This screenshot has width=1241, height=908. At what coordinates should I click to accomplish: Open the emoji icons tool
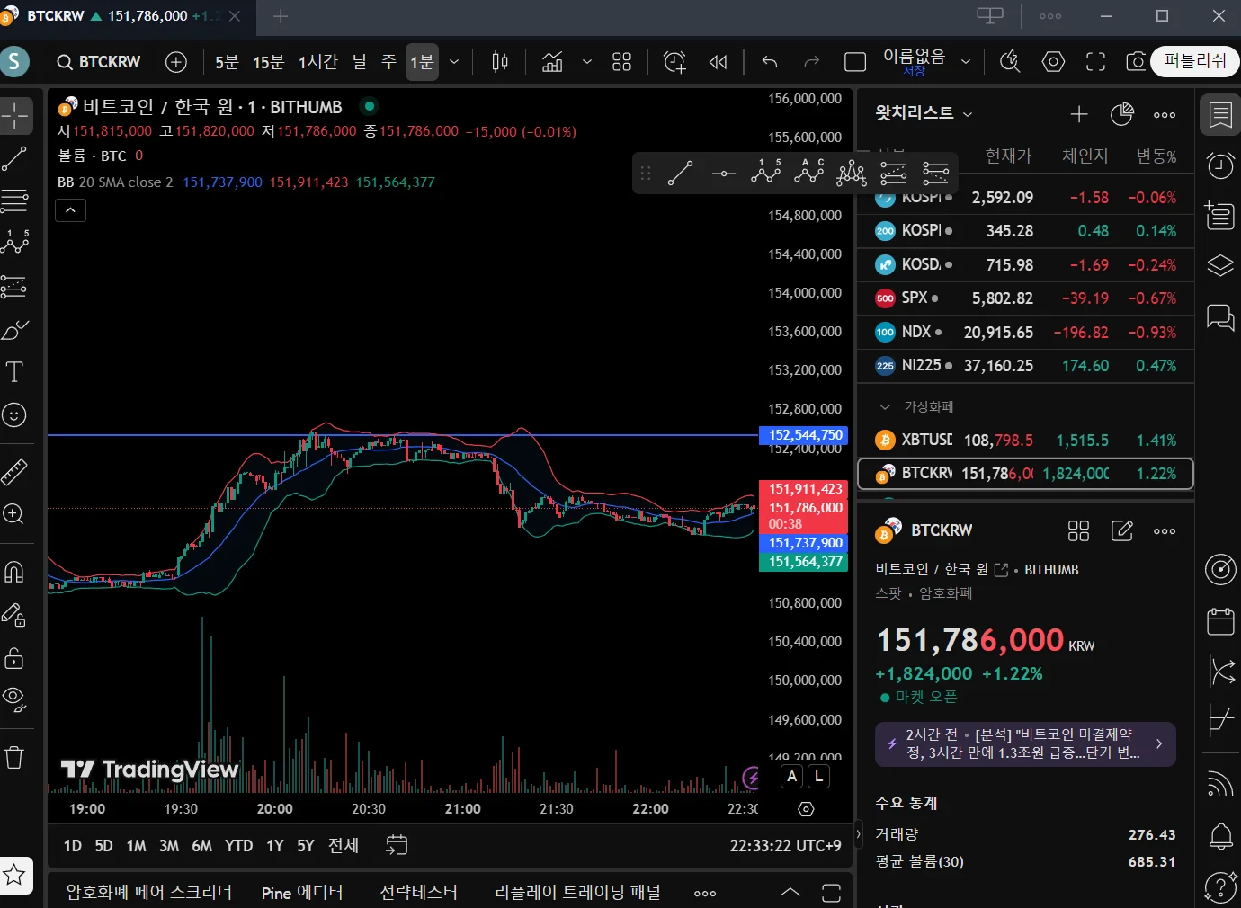point(15,414)
